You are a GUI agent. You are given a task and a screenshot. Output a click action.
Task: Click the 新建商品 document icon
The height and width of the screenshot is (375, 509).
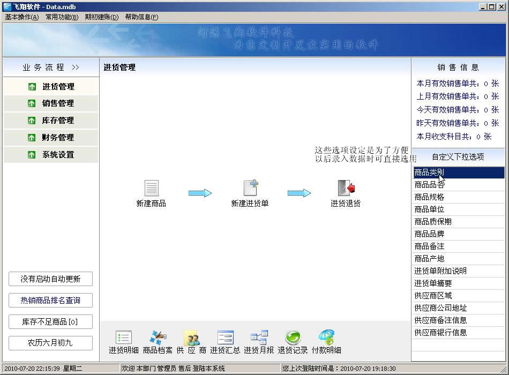[152, 188]
